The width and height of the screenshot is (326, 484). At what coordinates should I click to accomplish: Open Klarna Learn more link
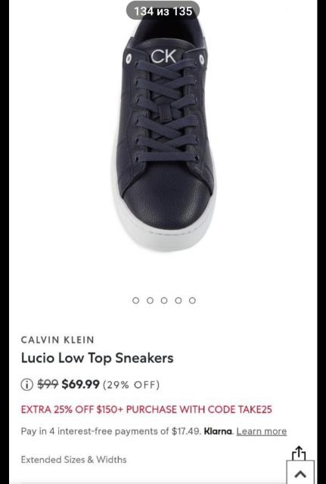262,431
